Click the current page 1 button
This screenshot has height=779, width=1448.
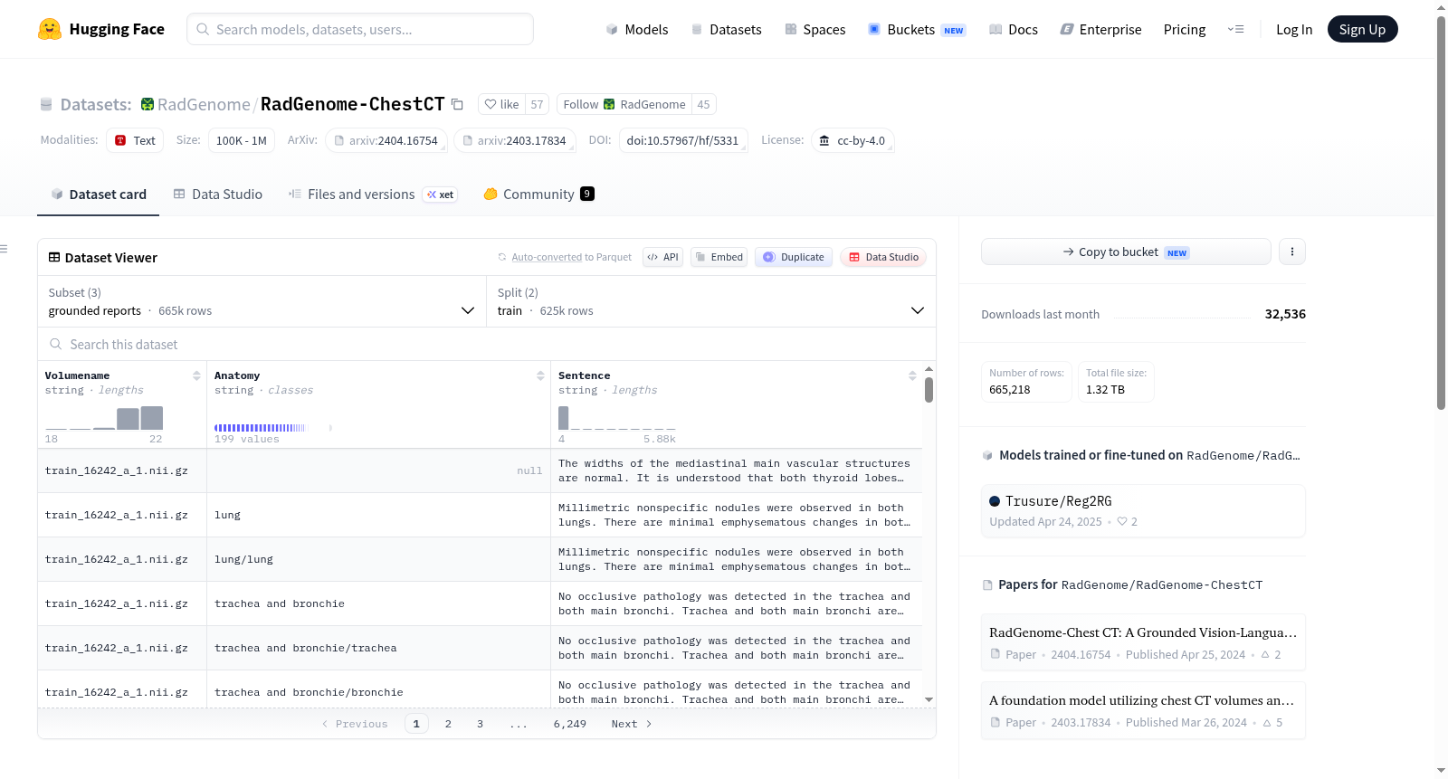pos(416,724)
